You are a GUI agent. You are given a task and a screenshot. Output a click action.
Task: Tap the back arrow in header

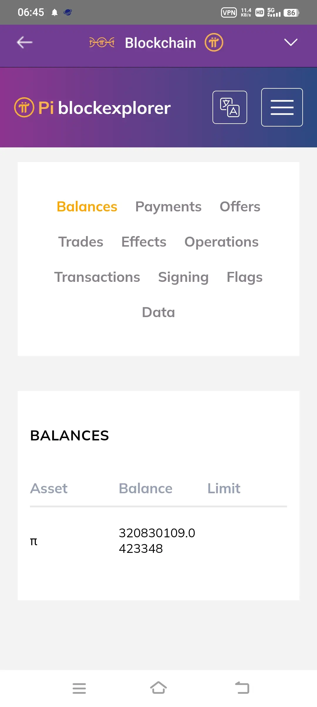click(25, 43)
